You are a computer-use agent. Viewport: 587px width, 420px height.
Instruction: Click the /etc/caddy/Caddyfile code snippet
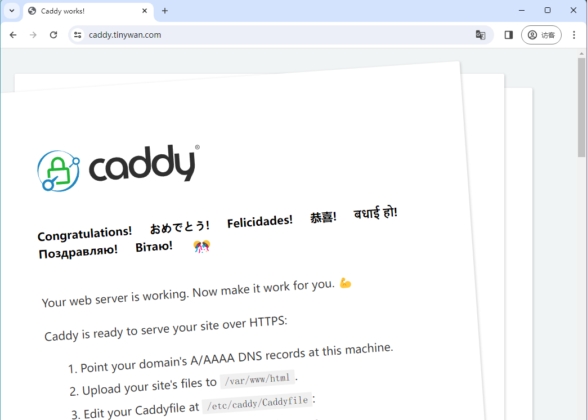[258, 403]
